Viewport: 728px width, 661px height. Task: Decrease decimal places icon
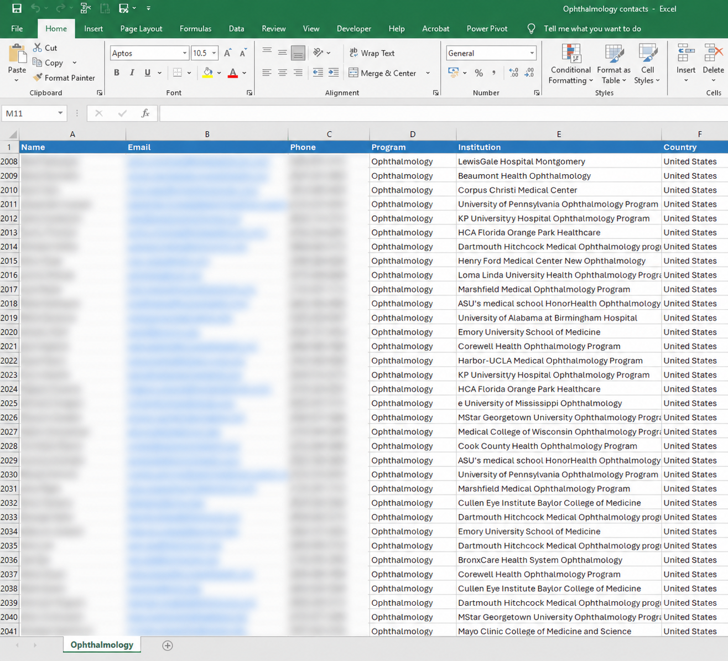click(x=529, y=72)
